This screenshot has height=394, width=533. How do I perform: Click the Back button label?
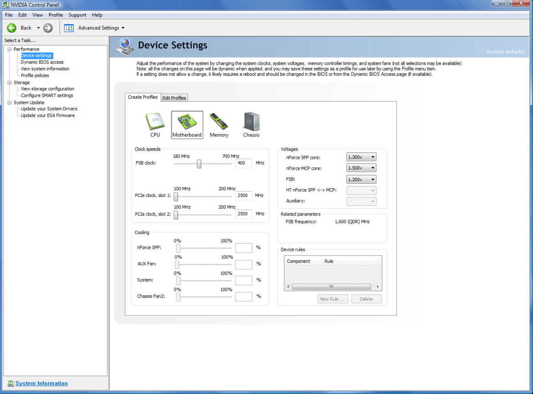(26, 28)
